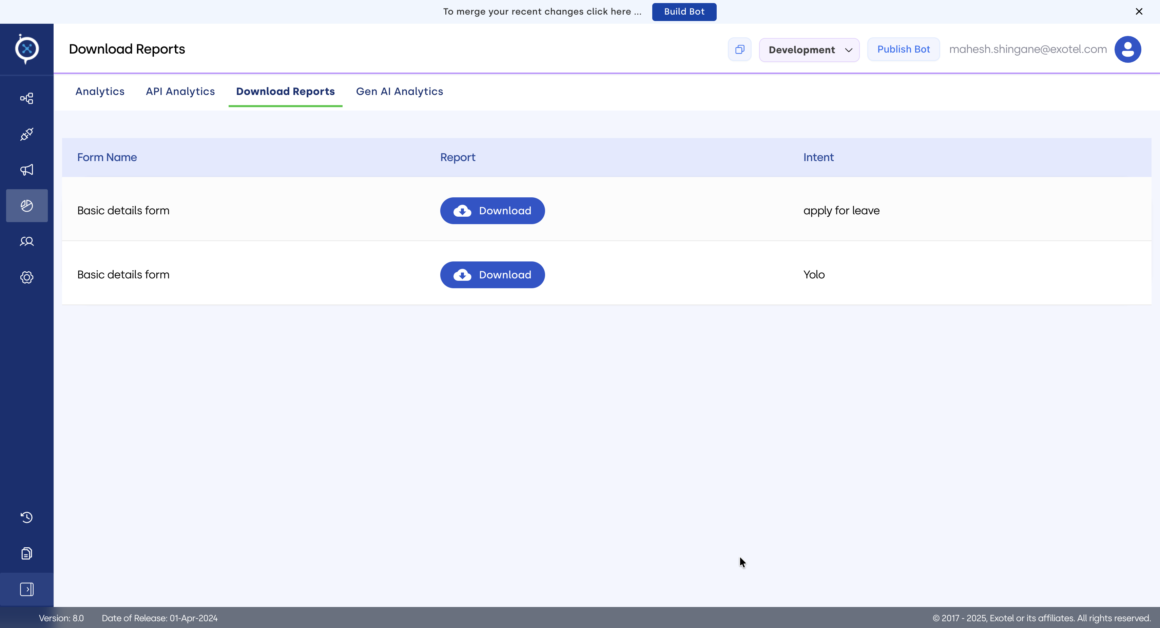Expand the sidebar using the bottom arrow toggle
This screenshot has width=1160, height=628.
point(26,589)
